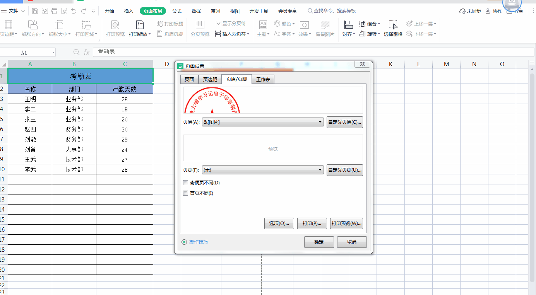
Task: Click the Print icon in quick access toolbar
Action: (x=55, y=11)
